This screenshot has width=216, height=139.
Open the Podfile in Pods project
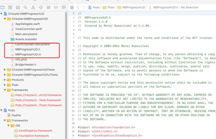[x=16, y=115]
